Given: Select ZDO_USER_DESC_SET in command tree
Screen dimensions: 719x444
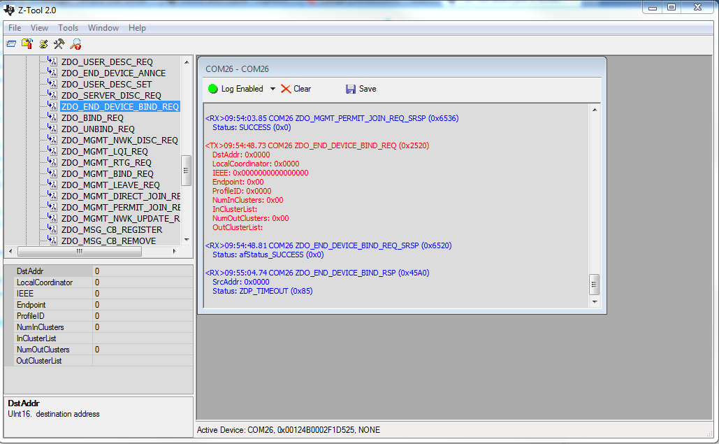Looking at the screenshot, I should pos(106,85).
